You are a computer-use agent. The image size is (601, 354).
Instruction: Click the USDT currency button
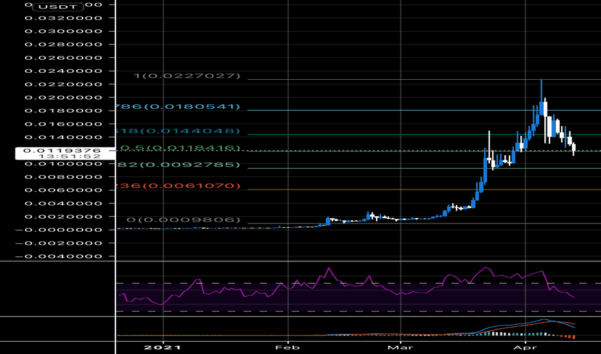pos(58,7)
